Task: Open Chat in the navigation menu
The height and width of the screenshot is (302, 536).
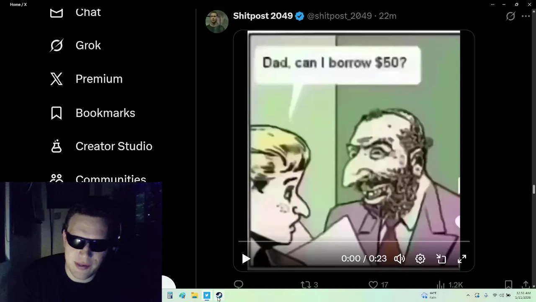Action: point(75,12)
